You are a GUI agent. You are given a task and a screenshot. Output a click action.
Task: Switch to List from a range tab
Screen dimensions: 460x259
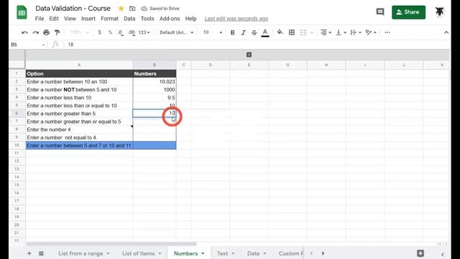pyautogui.click(x=80, y=253)
